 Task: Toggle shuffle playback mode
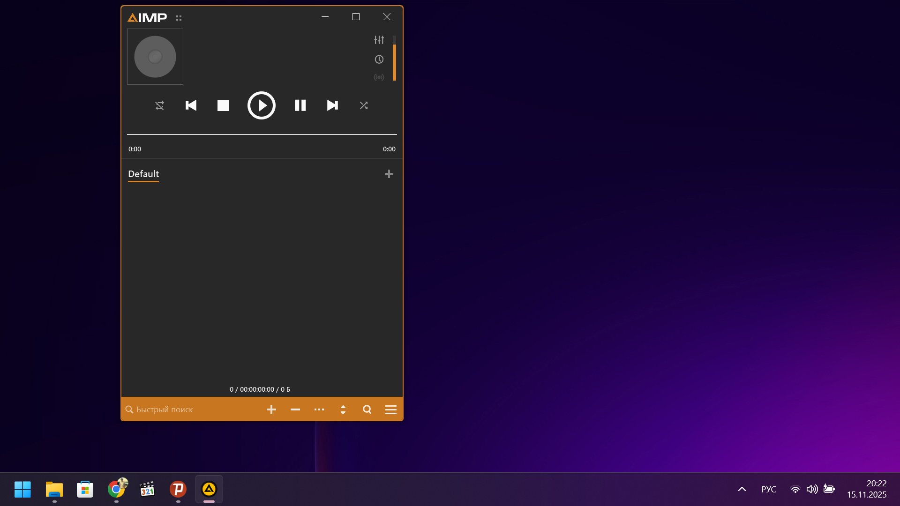[x=364, y=105]
